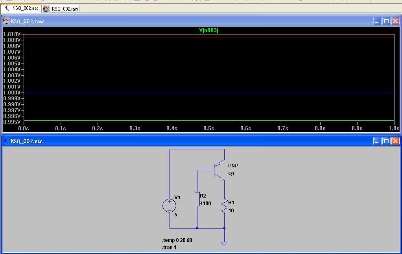402x254 pixels.
Task: Click the red trace in the waveform plot
Action: [x=209, y=37]
